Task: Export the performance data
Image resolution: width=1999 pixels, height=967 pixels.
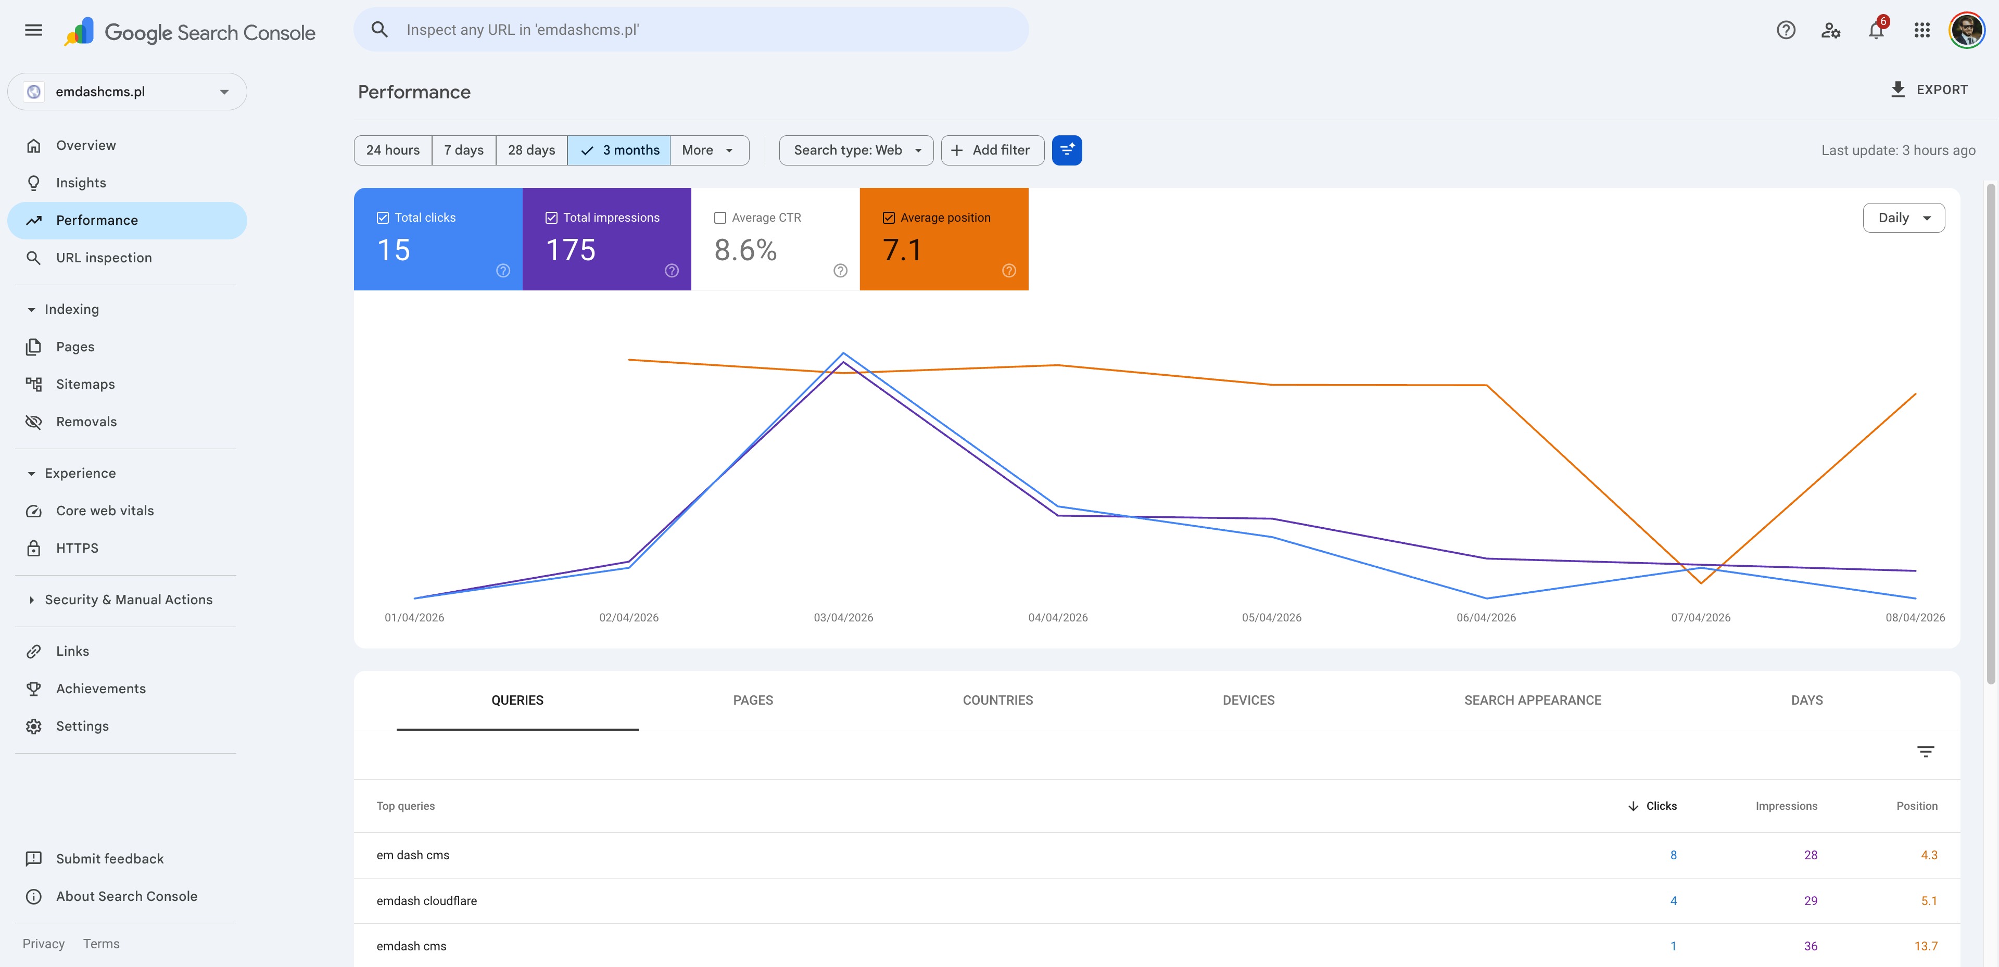Action: click(1930, 89)
